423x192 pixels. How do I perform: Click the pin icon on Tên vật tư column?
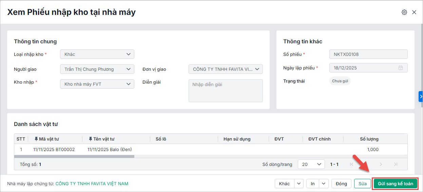pos(91,139)
